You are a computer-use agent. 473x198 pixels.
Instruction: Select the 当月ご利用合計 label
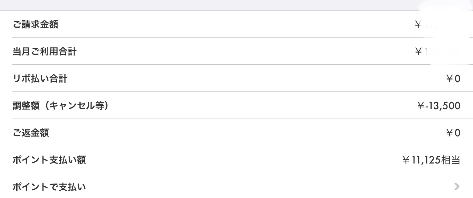tap(44, 51)
